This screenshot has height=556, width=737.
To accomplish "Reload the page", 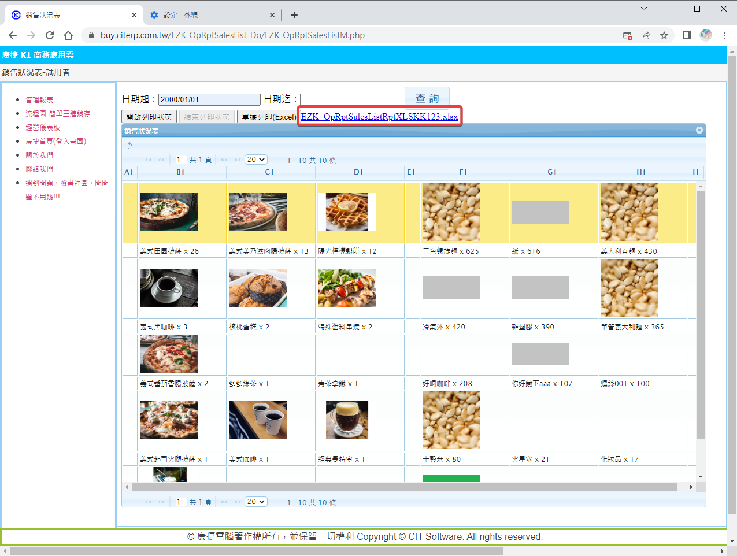I will [50, 35].
